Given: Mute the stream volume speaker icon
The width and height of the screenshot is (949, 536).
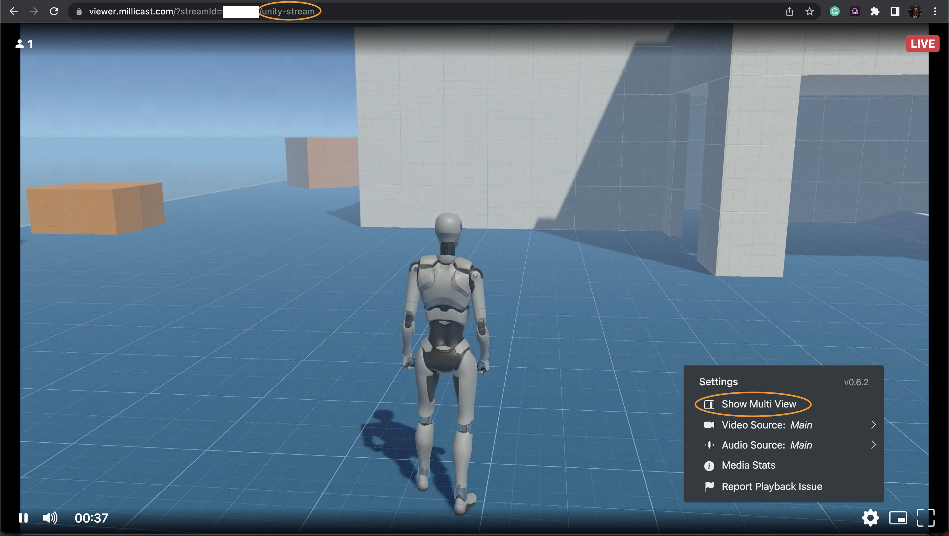Looking at the screenshot, I should (50, 518).
